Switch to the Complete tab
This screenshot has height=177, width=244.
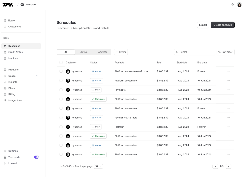coord(102,52)
